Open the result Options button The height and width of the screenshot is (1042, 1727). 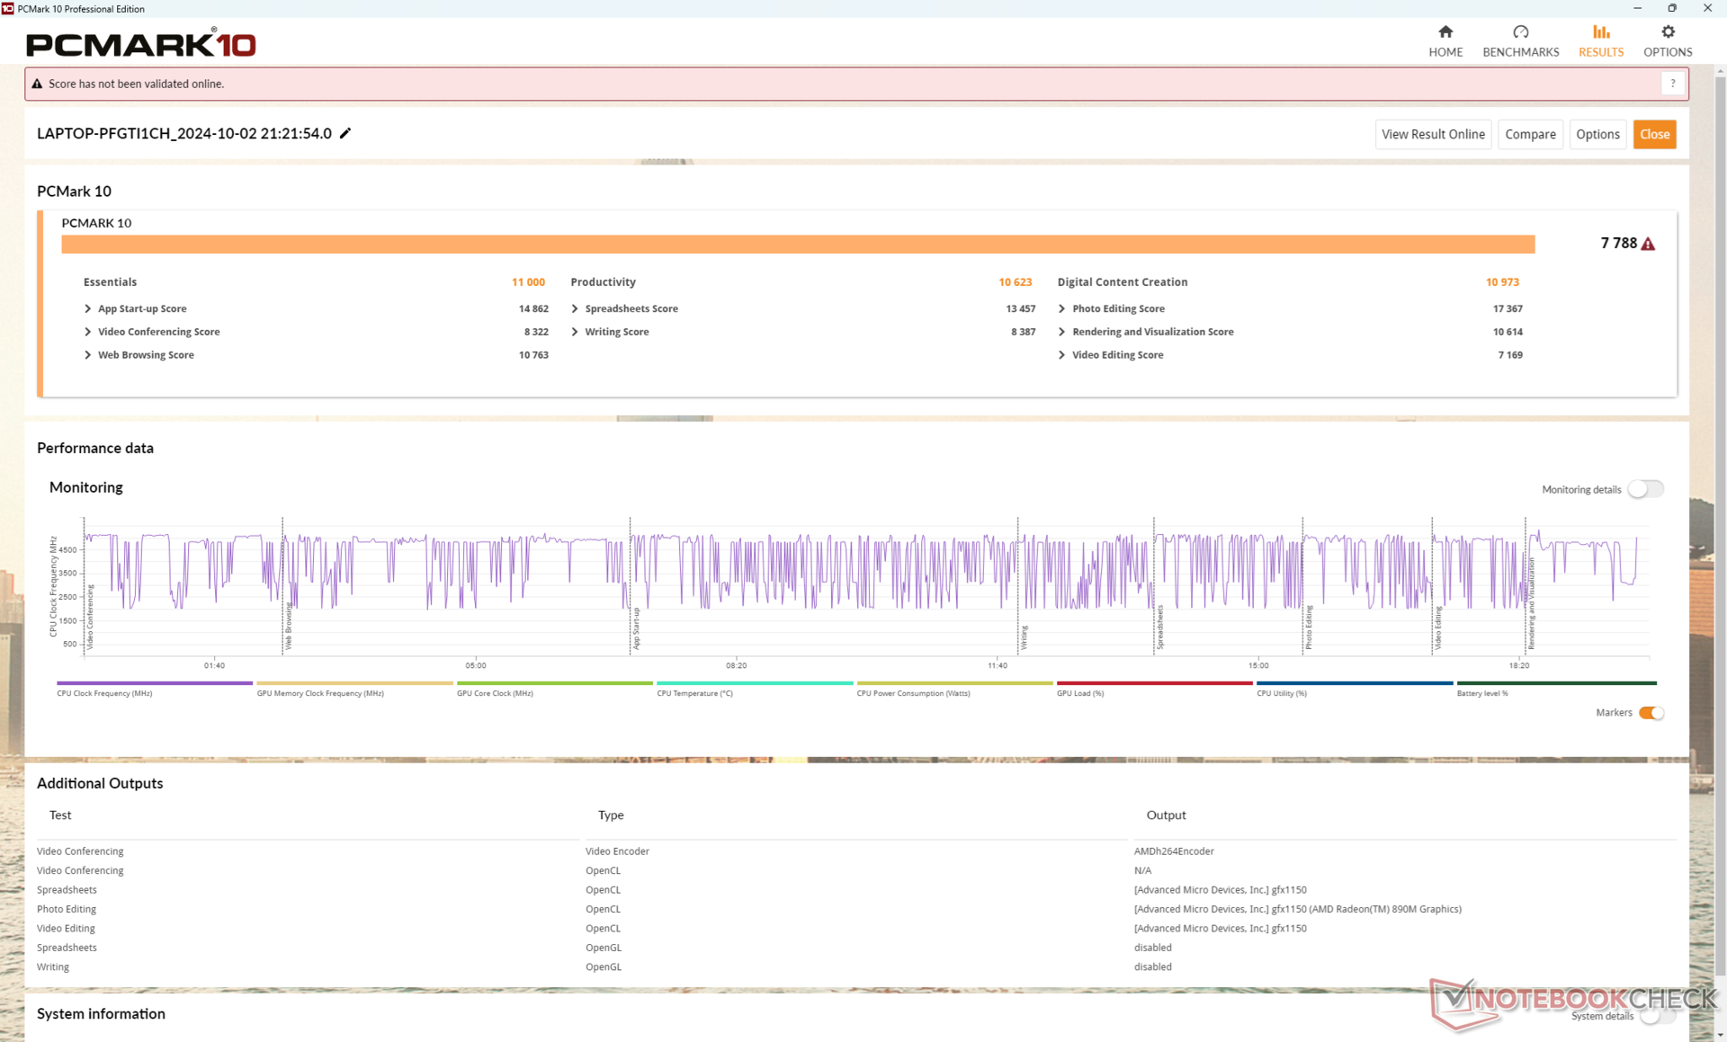tap(1597, 134)
